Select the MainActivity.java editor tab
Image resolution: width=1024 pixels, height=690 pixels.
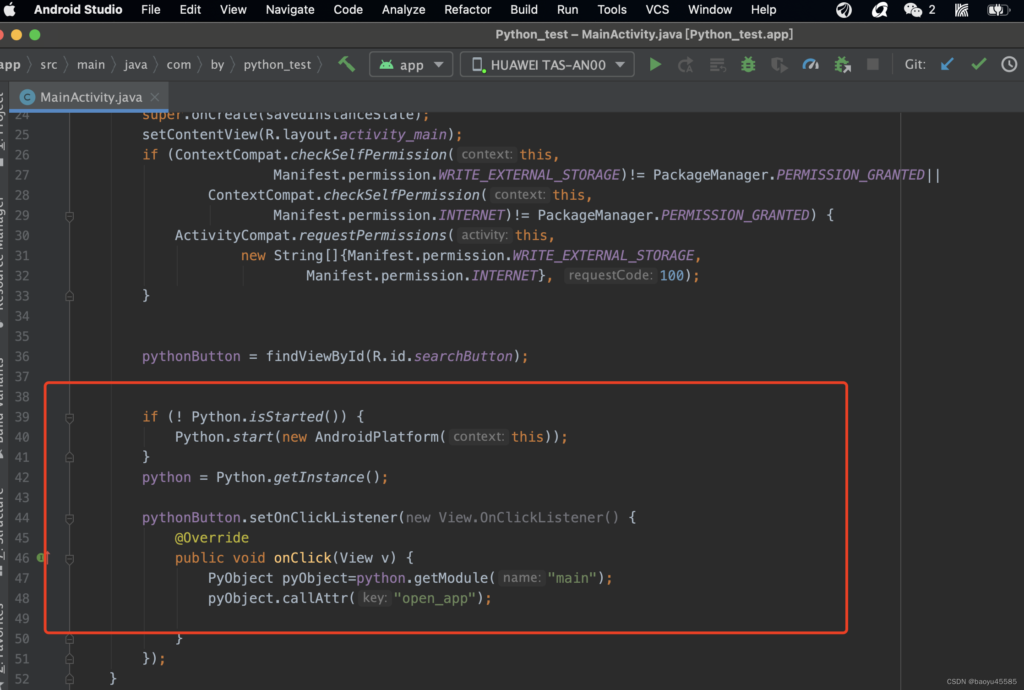click(x=89, y=97)
